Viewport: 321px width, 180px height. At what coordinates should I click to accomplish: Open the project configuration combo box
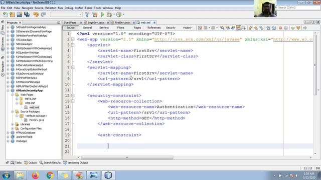66,14
